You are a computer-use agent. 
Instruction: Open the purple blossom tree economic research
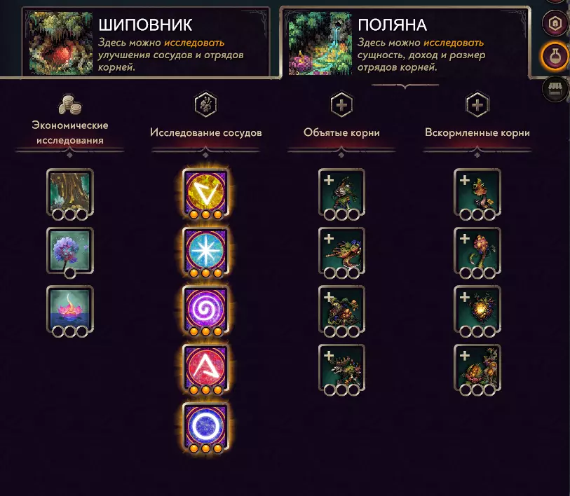(70, 252)
